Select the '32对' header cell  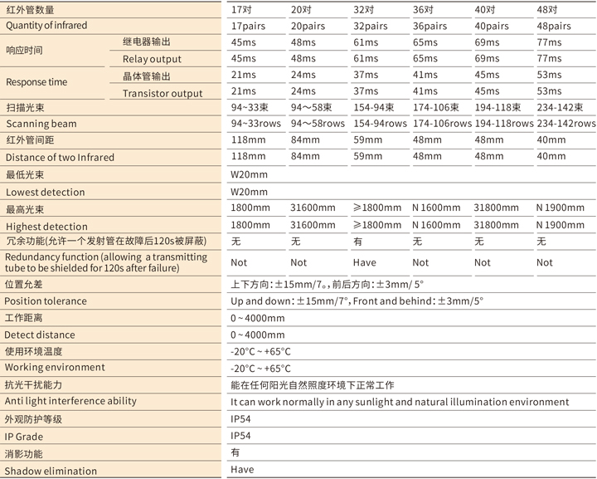(x=364, y=9)
